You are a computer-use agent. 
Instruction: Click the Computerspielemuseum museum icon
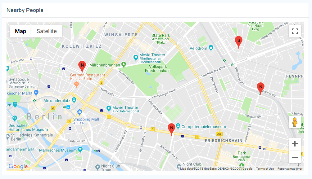[178, 126]
